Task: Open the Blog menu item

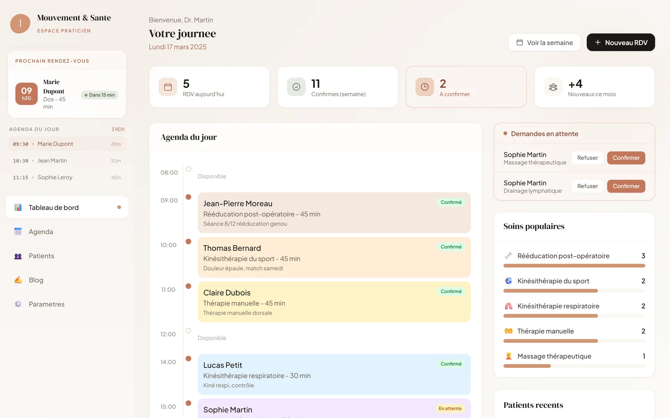Action: point(36,280)
